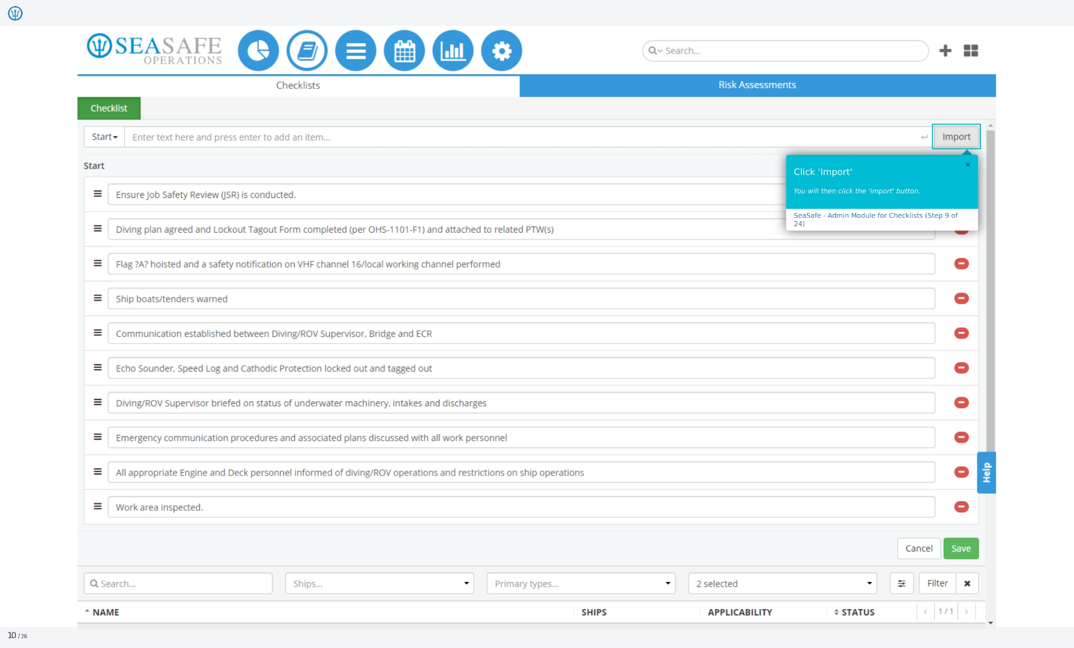Open the list menu round icon
The height and width of the screenshot is (648, 1074).
point(355,51)
